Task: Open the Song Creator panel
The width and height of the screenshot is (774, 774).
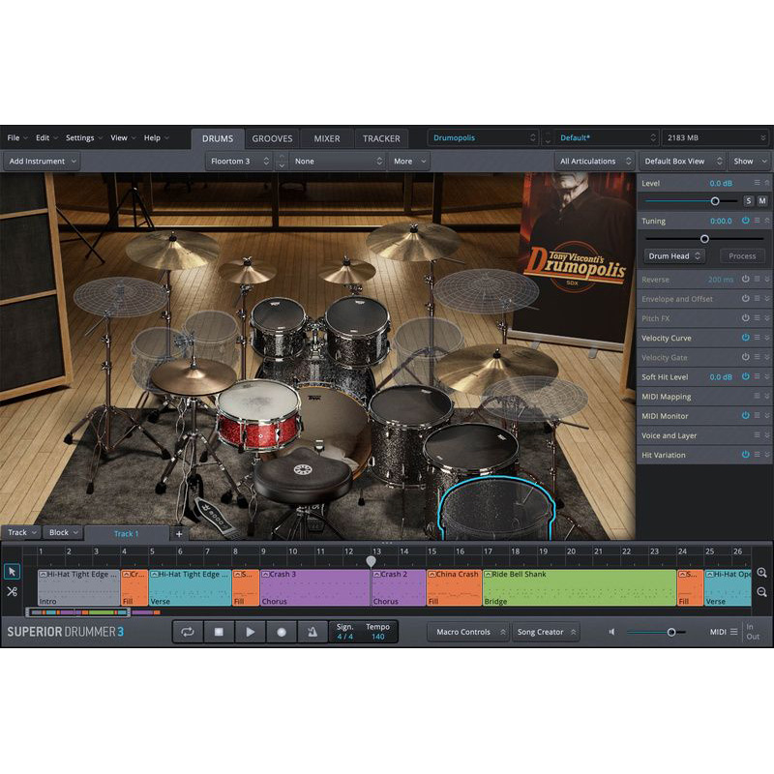Action: (545, 632)
